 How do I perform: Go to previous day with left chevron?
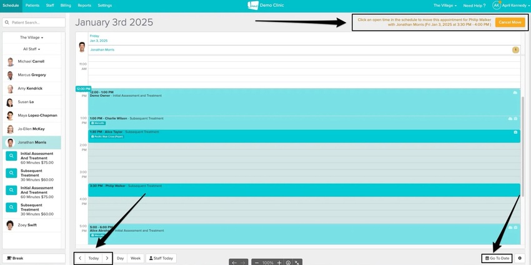point(79,258)
